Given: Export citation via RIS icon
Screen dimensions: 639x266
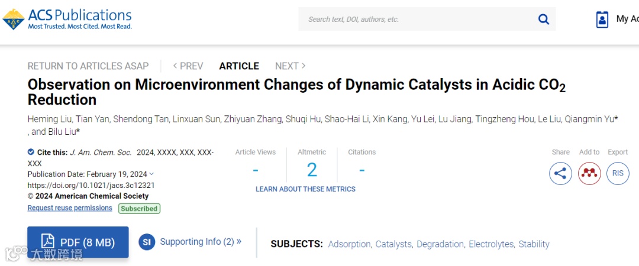Looking at the screenshot, I should point(618,173).
